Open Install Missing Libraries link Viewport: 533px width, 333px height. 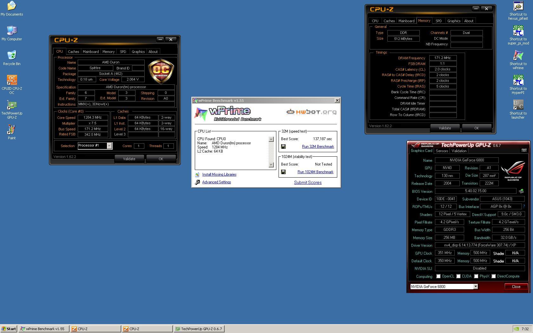(x=219, y=174)
